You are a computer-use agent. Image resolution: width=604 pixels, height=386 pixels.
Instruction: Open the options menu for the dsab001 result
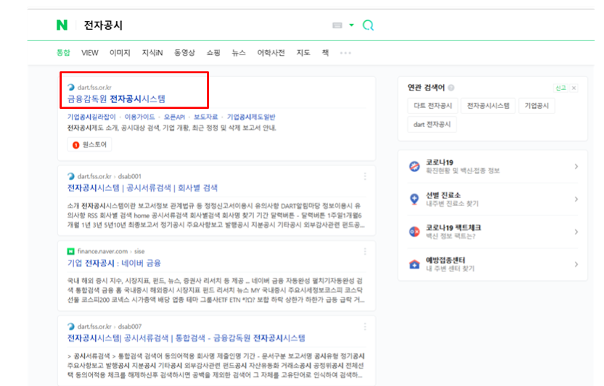coord(364,176)
